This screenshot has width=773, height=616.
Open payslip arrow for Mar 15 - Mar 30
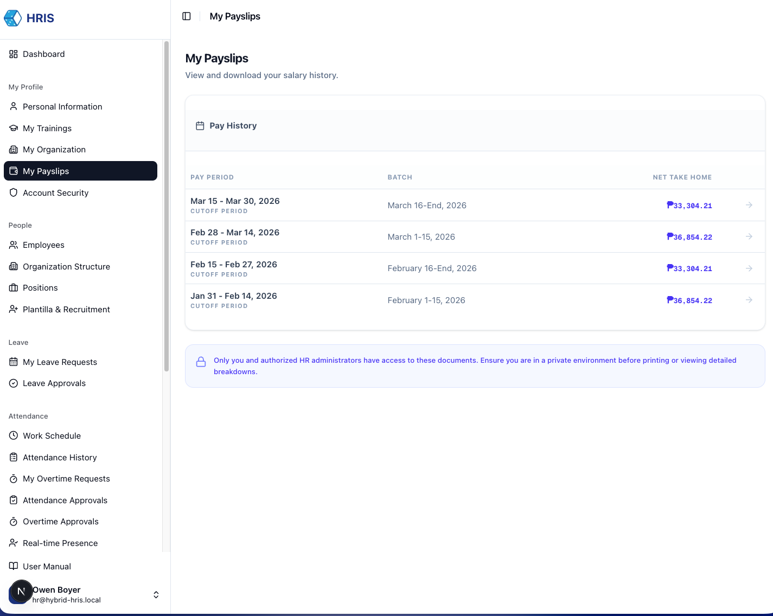pyautogui.click(x=749, y=205)
